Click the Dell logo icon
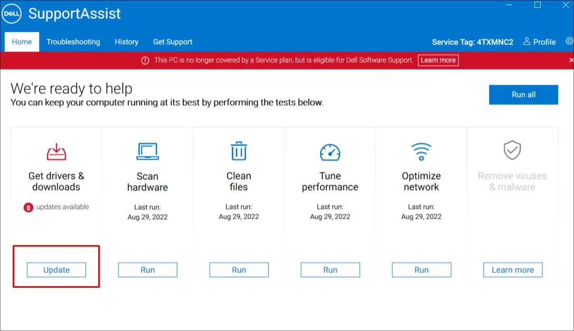 (12, 14)
